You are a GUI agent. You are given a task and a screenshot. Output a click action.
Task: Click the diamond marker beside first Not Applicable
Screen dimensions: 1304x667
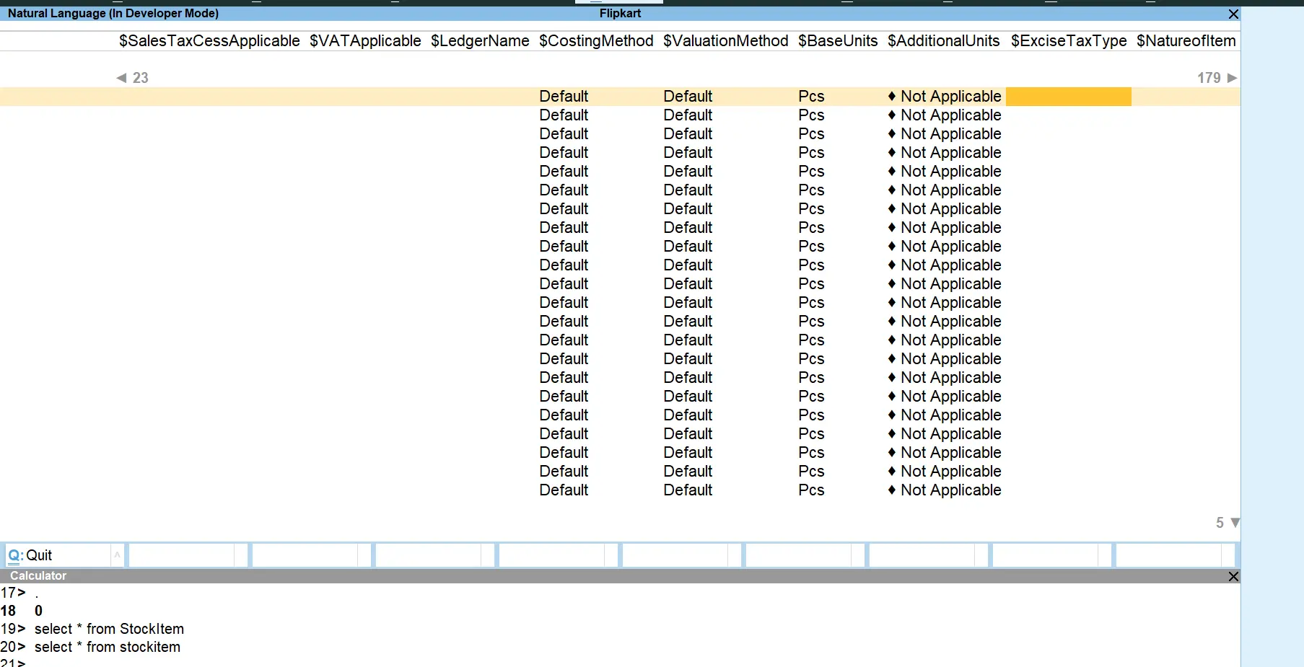click(892, 96)
